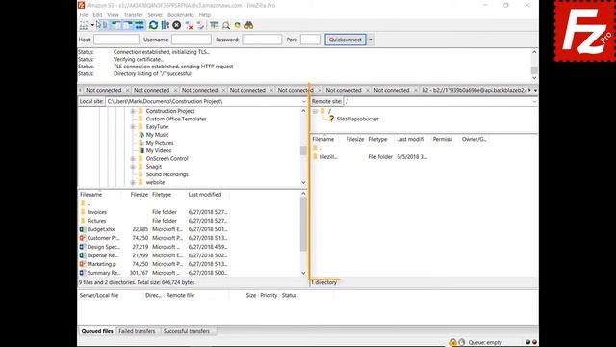Image resolution: width=616 pixels, height=347 pixels.
Task: Select the filezillaprobucket question-mark folder in remote tree
Action: click(353, 119)
